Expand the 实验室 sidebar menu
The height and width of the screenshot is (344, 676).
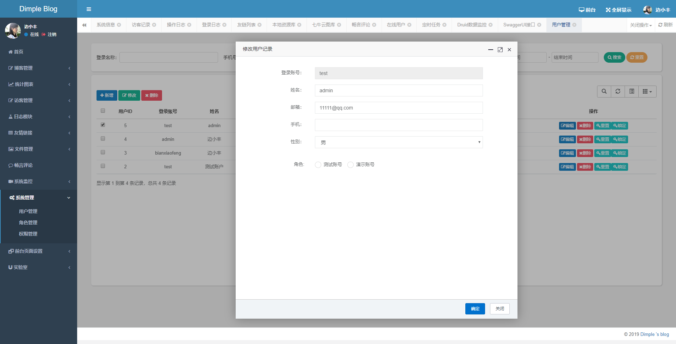point(38,267)
